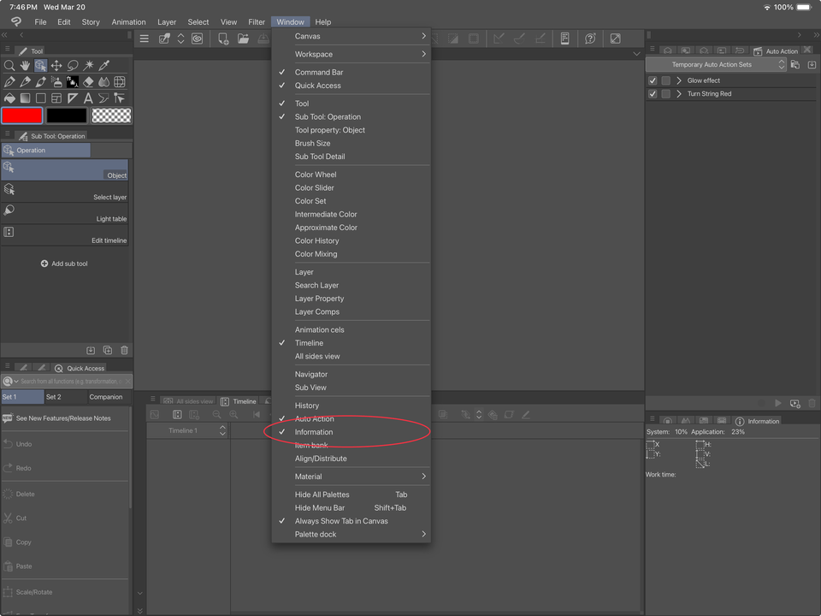Select the Eraser tool
This screenshot has width=821, height=616.
88,82
